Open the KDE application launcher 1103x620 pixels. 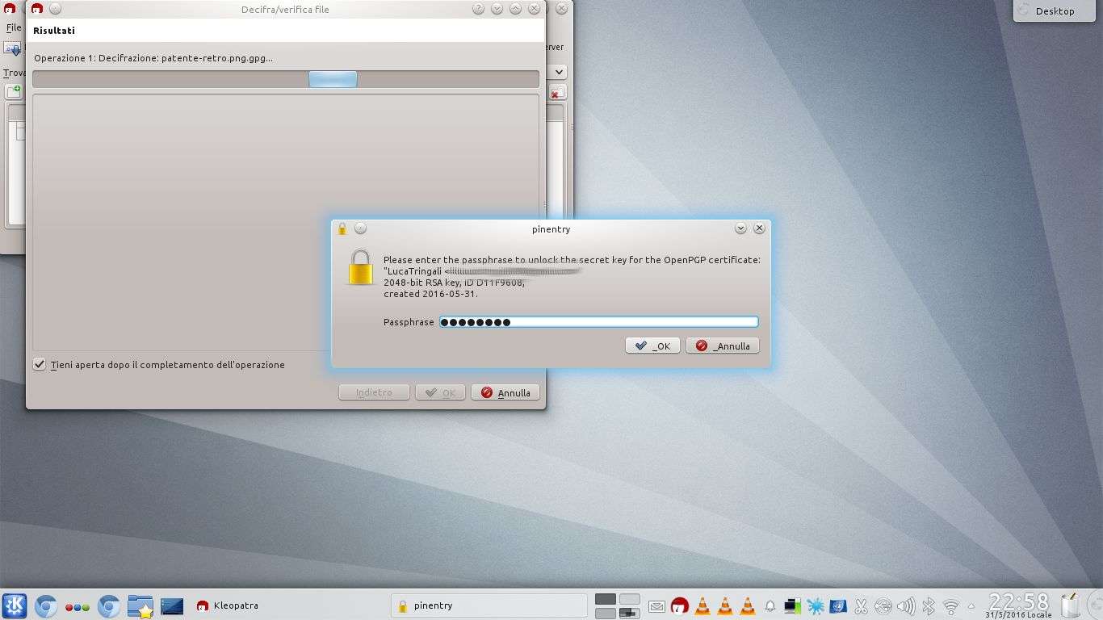15,605
